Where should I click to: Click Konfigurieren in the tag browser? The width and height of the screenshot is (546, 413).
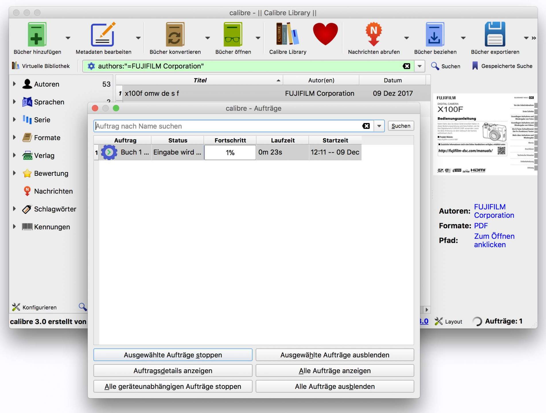(x=34, y=307)
